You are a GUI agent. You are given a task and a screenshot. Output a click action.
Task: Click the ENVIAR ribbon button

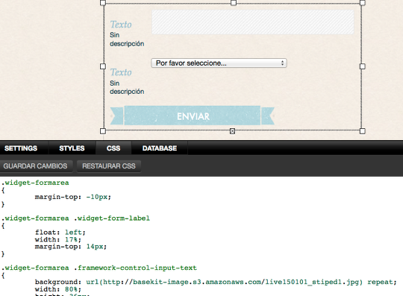pyautogui.click(x=193, y=116)
